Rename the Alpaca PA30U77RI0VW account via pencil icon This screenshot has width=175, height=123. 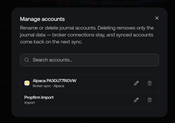click(136, 83)
